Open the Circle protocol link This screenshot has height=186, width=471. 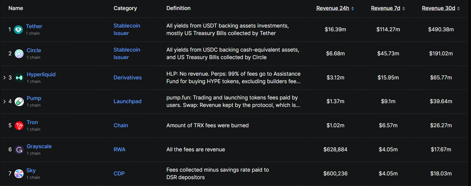pyautogui.click(x=34, y=50)
